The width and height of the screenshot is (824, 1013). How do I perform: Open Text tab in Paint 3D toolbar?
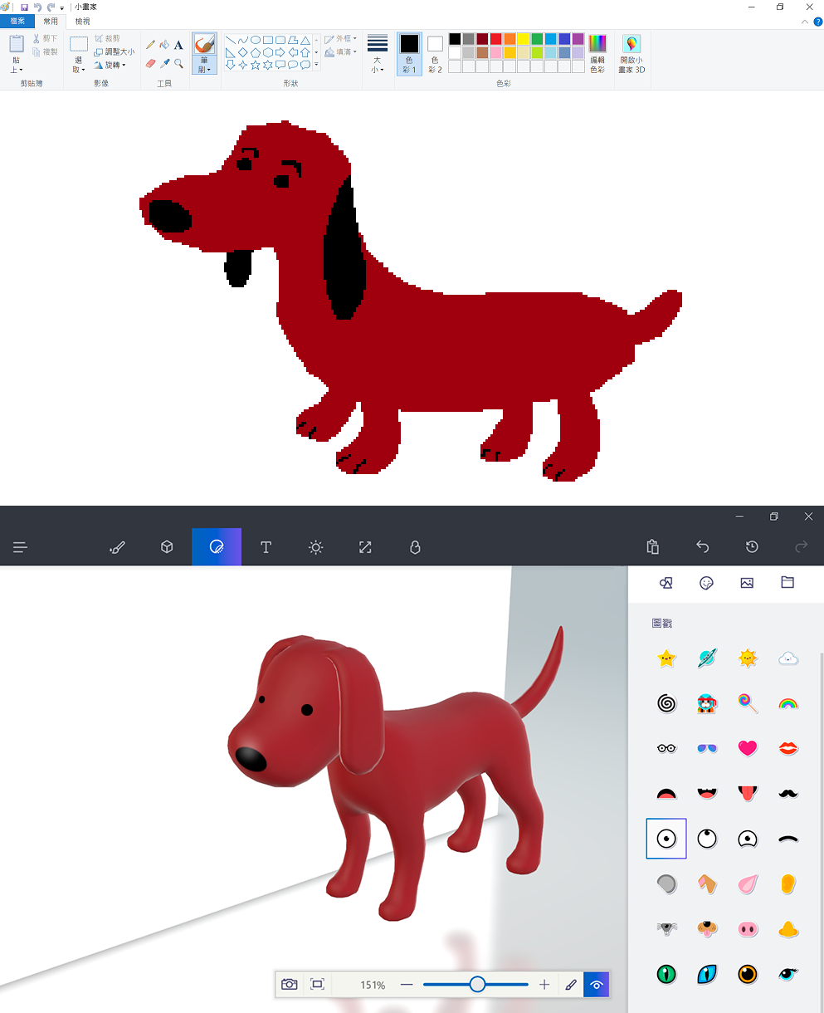[x=266, y=547]
